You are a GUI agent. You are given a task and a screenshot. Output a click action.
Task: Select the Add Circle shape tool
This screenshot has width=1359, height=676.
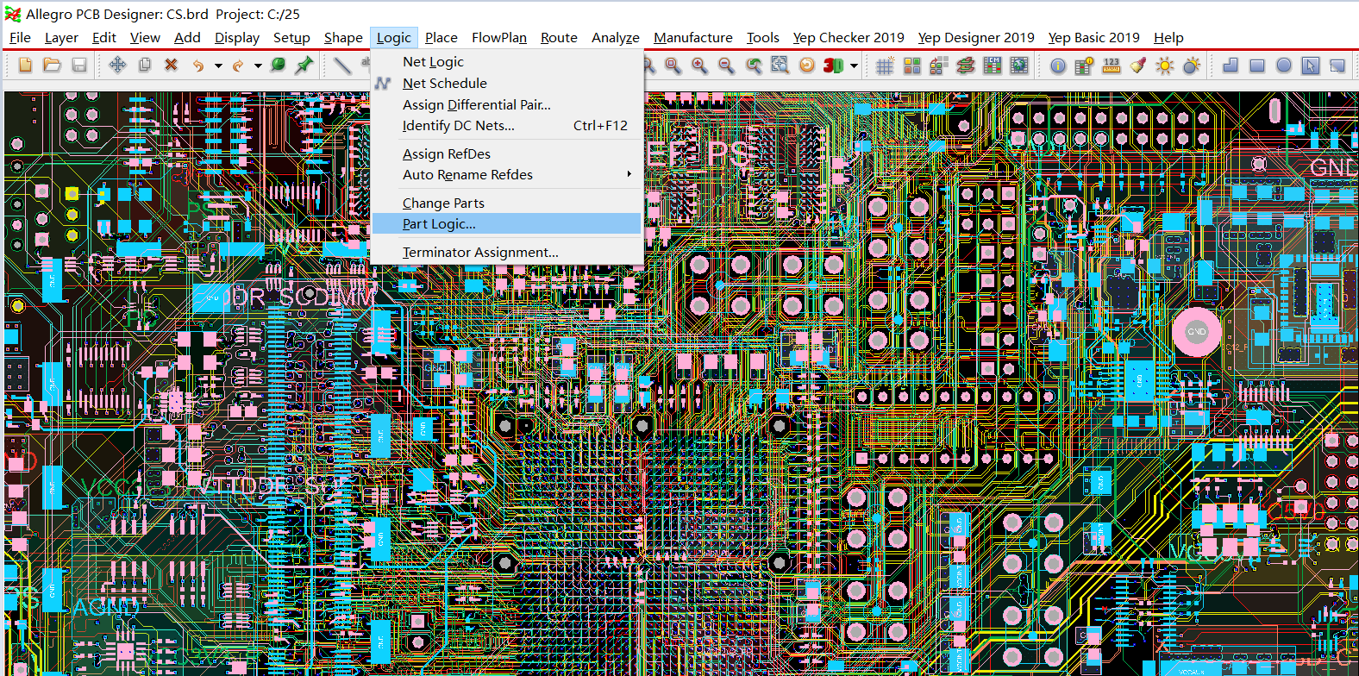(x=1284, y=66)
